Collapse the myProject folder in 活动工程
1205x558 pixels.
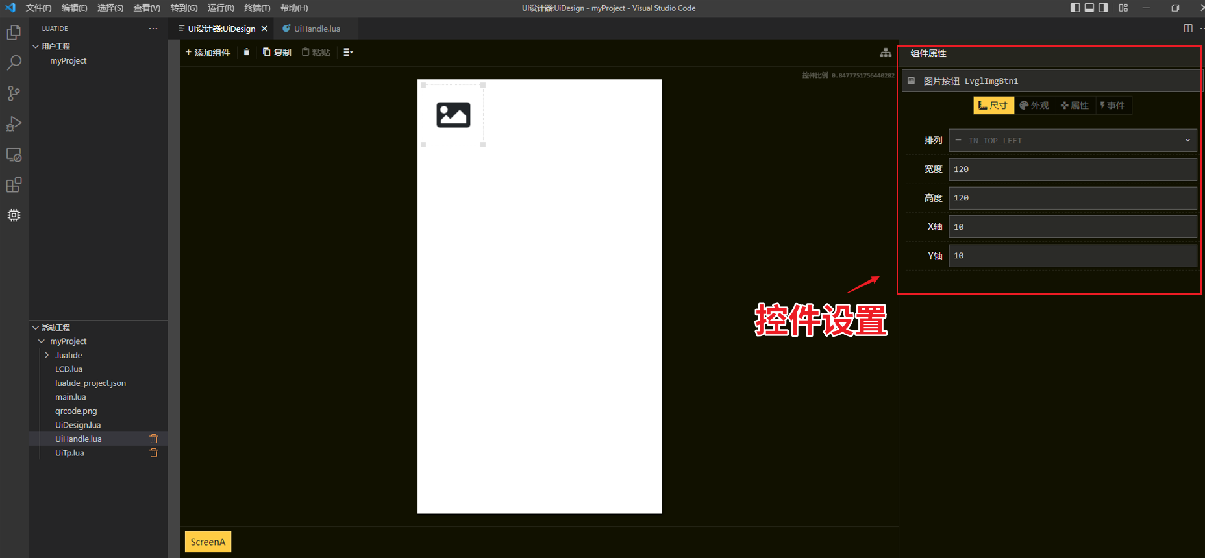[42, 341]
